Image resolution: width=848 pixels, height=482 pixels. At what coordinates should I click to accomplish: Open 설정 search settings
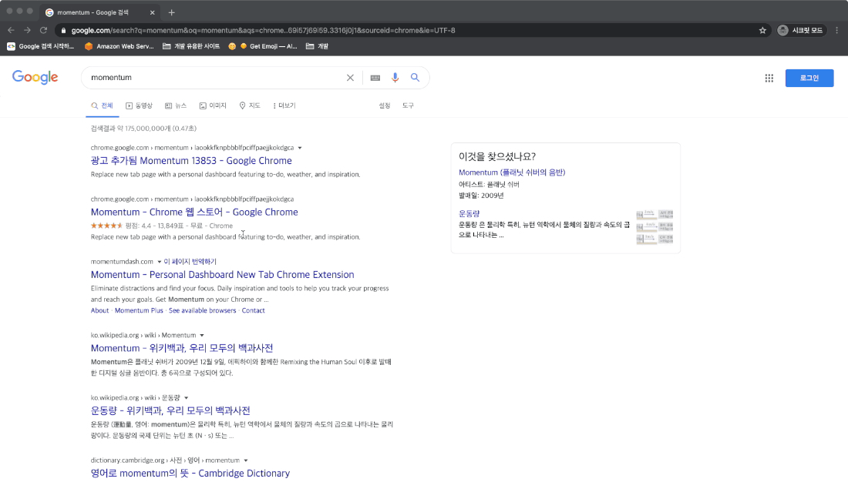(x=385, y=106)
